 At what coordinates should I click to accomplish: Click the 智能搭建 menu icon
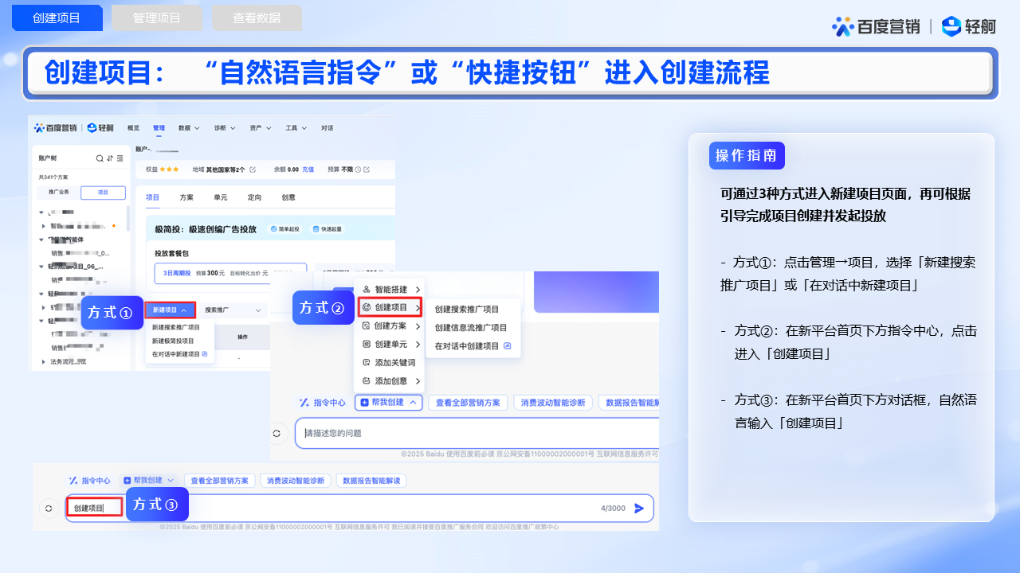pos(367,289)
